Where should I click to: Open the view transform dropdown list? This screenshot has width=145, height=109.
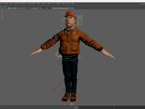coord(64,8)
